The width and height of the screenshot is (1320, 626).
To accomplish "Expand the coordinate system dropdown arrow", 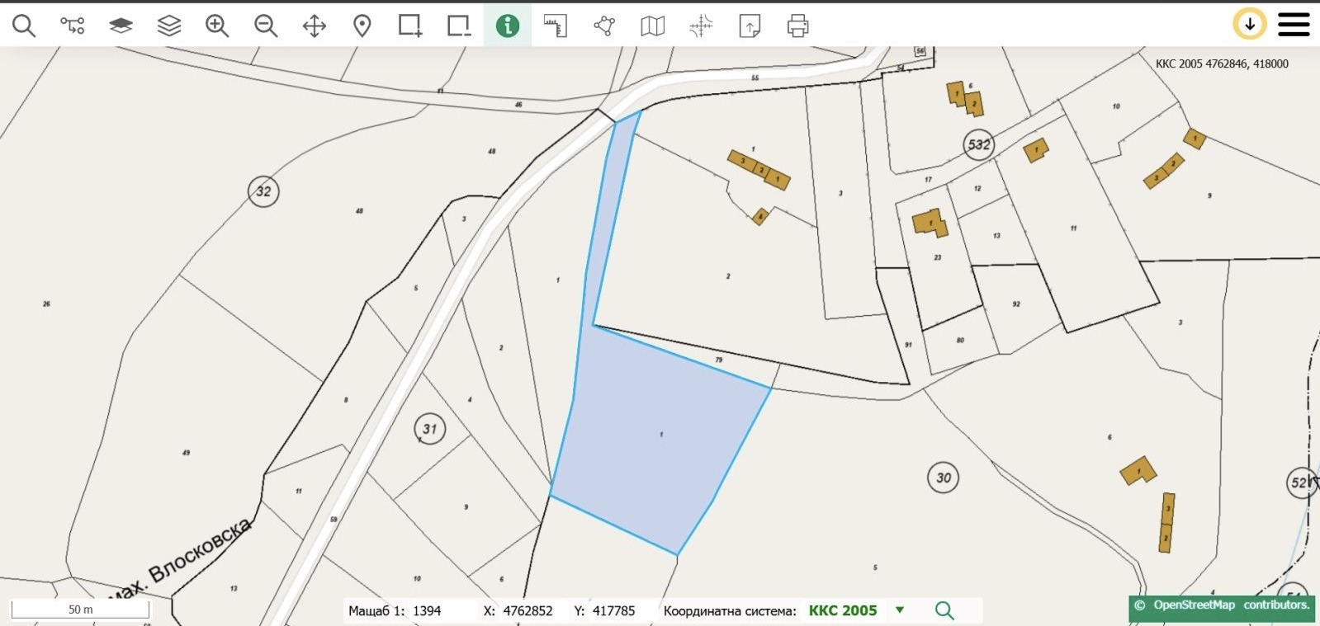I will point(900,610).
